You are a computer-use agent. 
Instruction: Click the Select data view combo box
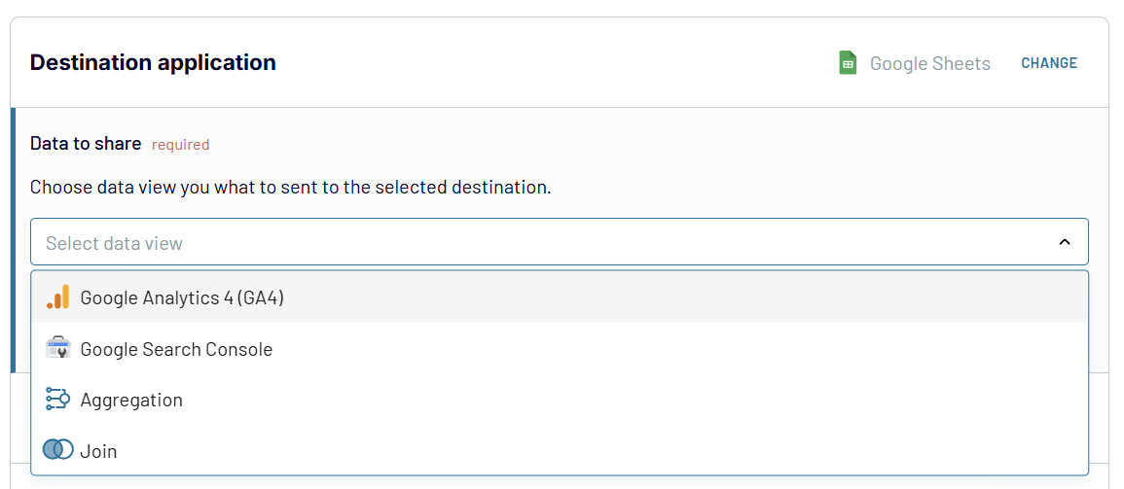click(x=559, y=242)
